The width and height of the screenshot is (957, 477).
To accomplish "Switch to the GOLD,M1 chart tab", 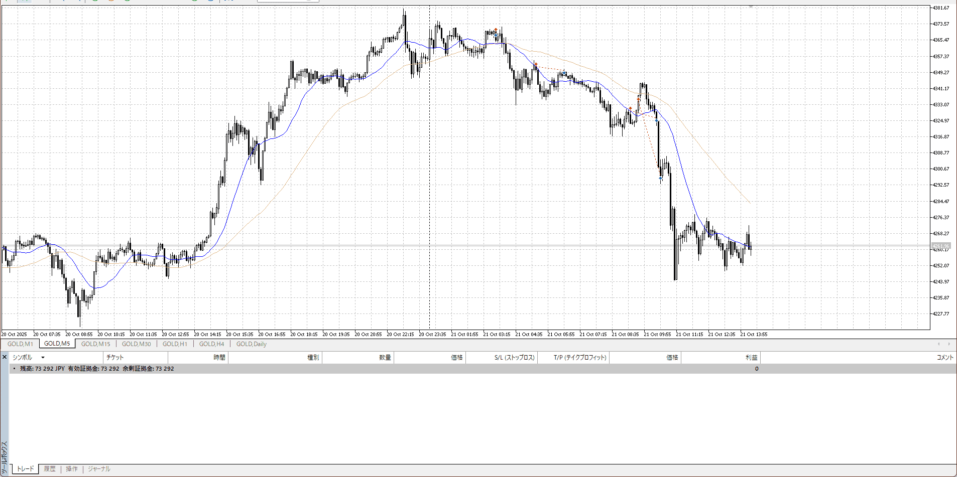I will [x=20, y=344].
